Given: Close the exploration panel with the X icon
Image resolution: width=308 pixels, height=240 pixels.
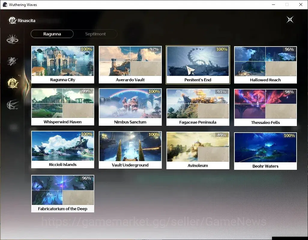Looking at the screenshot, I should (290, 19).
